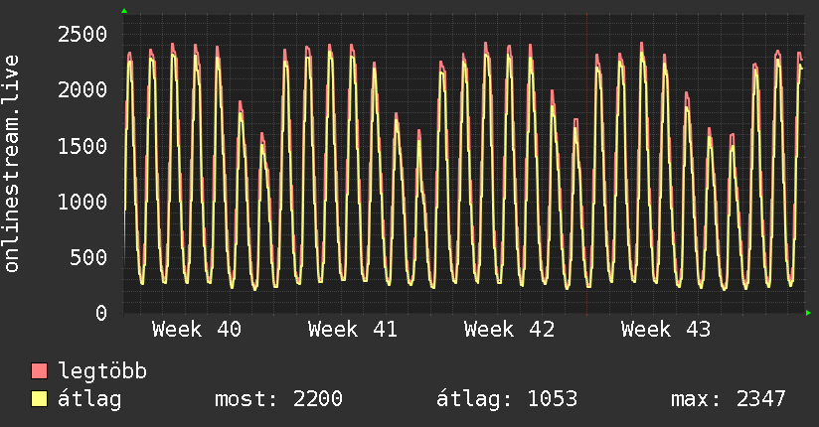Screen dimensions: 819x427
Task: Click the Week 43 axis label
Action: (x=666, y=330)
